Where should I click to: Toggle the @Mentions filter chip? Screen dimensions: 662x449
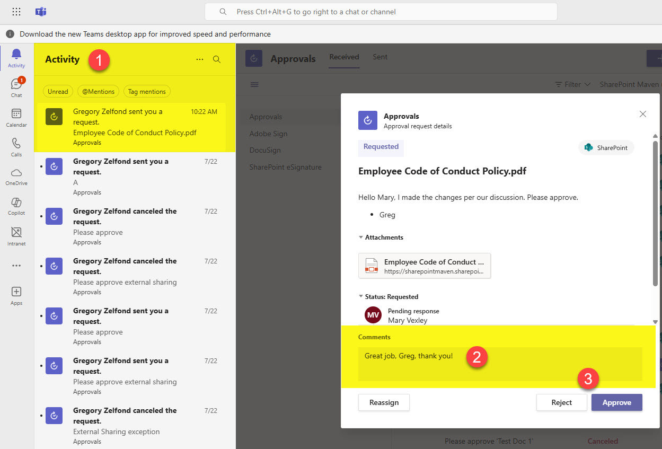98,92
